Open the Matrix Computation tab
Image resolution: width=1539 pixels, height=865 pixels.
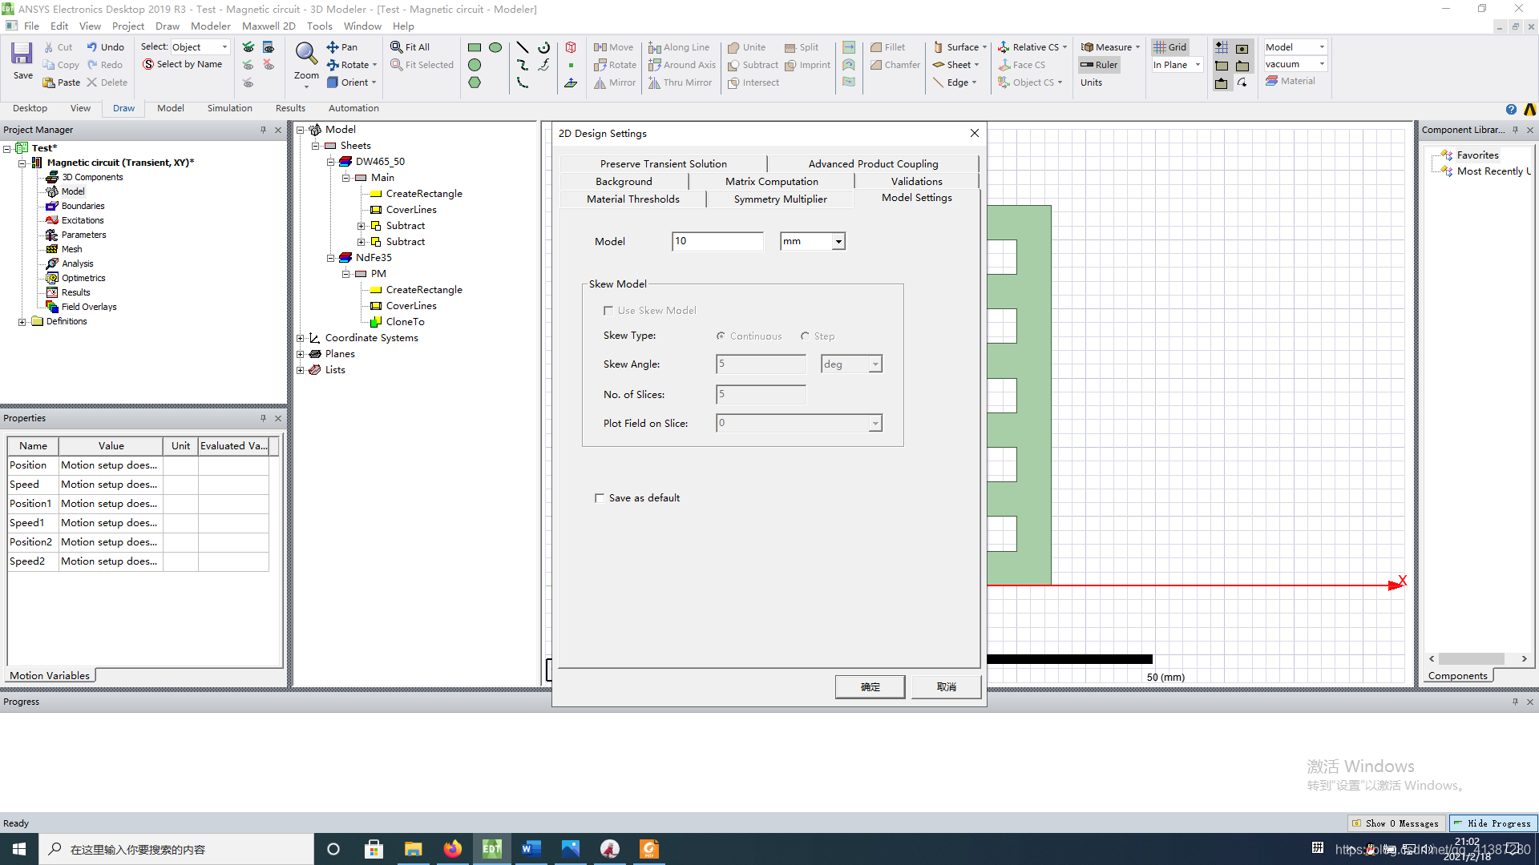771,182
